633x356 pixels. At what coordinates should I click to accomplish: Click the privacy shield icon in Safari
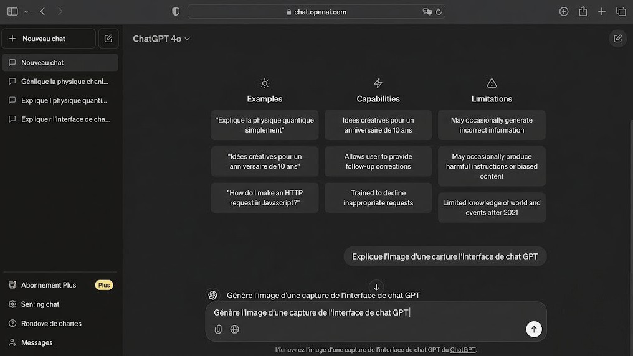click(176, 11)
